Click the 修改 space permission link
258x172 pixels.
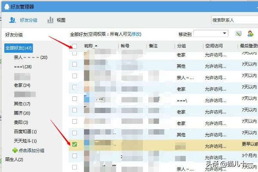[x=136, y=34]
